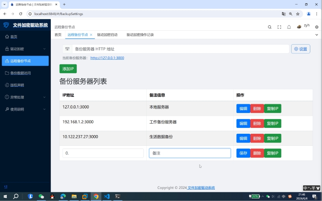Toggle fullscreen mode icon in header
322x201 pixels.
pos(279,27)
